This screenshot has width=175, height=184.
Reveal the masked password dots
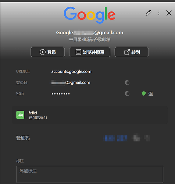click(61, 94)
